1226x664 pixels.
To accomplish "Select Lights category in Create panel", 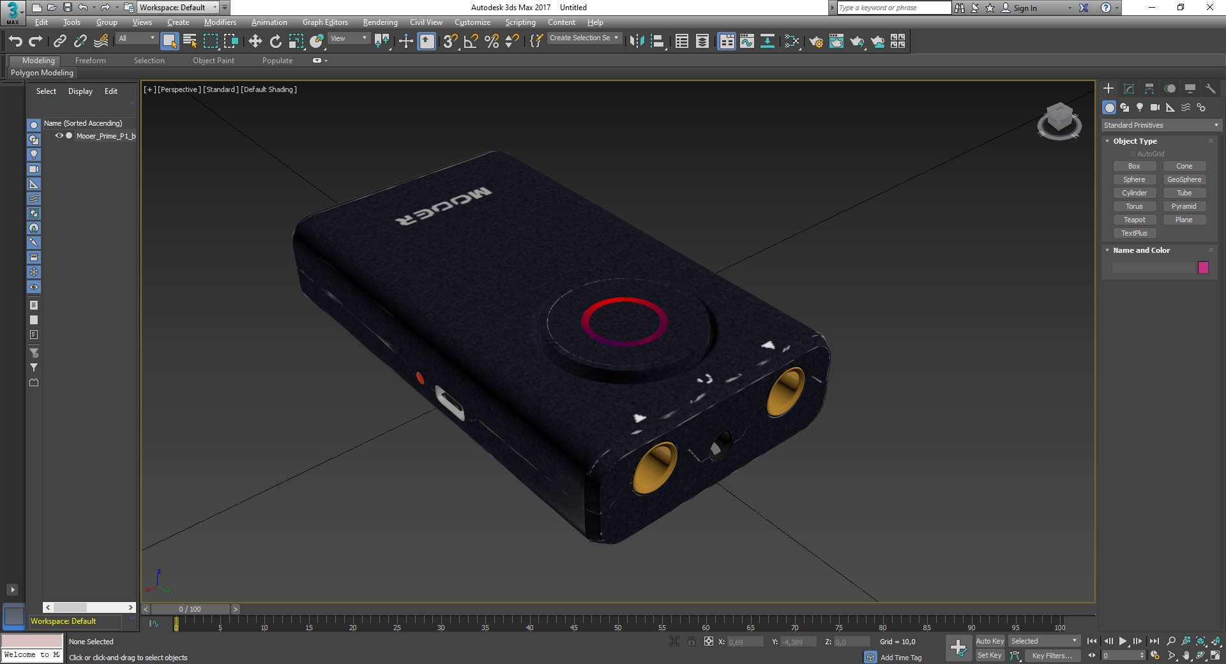I will pos(1140,107).
